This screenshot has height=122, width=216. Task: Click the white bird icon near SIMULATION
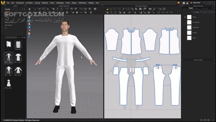[x=187, y=3]
